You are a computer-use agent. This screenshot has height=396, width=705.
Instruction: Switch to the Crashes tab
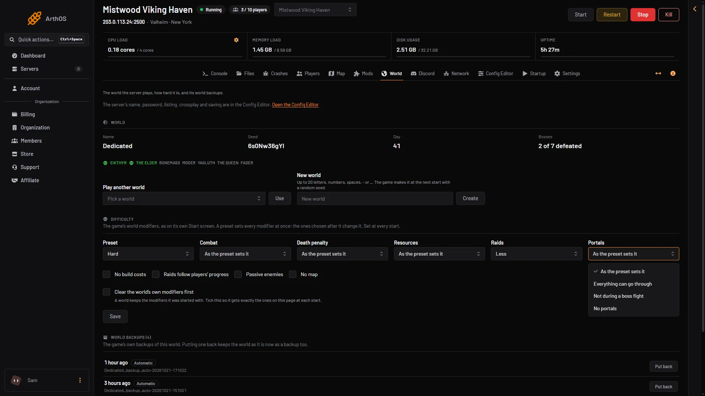(275, 73)
